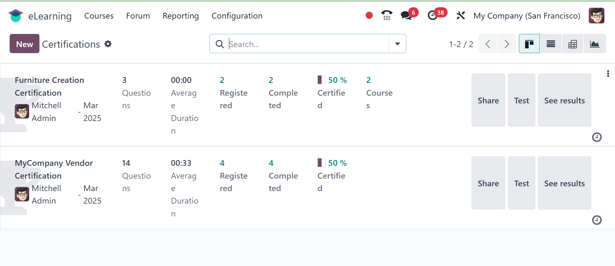
Task: Click the eLearning app title
Action: click(50, 16)
